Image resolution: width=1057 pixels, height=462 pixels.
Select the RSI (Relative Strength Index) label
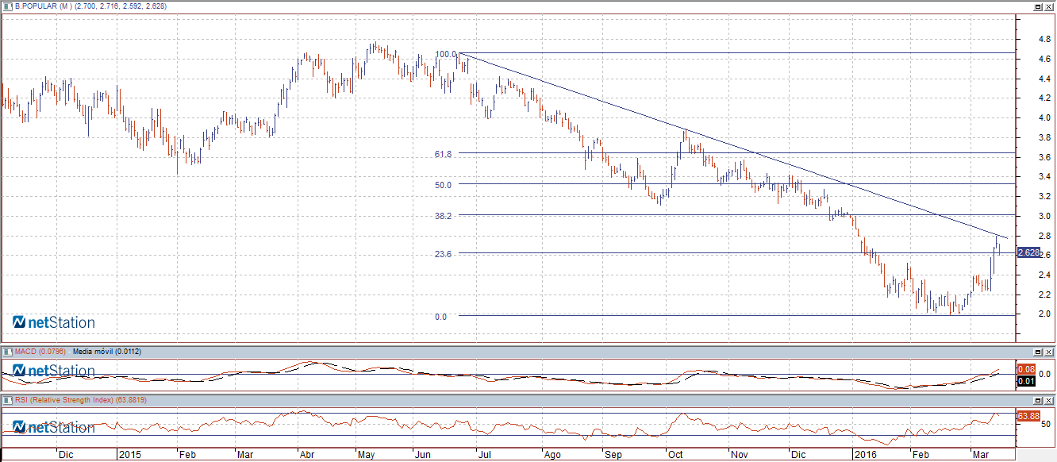coord(80,400)
